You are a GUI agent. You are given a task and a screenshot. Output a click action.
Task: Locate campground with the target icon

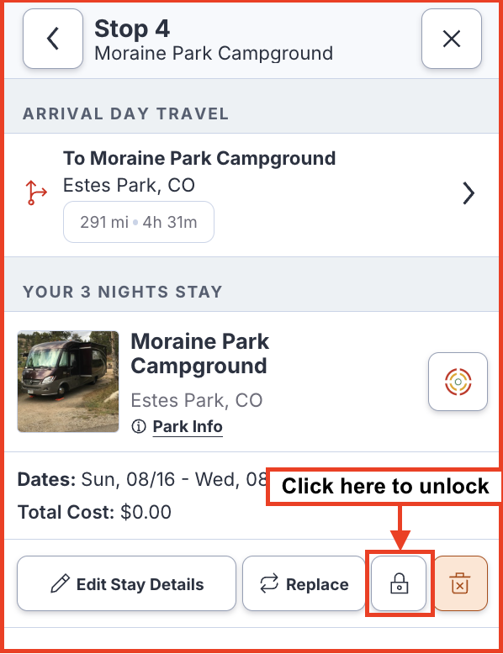tap(458, 382)
